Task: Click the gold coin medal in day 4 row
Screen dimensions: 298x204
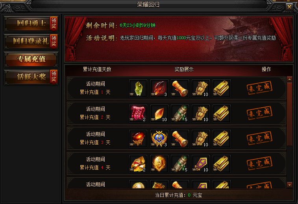Action: click(159, 164)
